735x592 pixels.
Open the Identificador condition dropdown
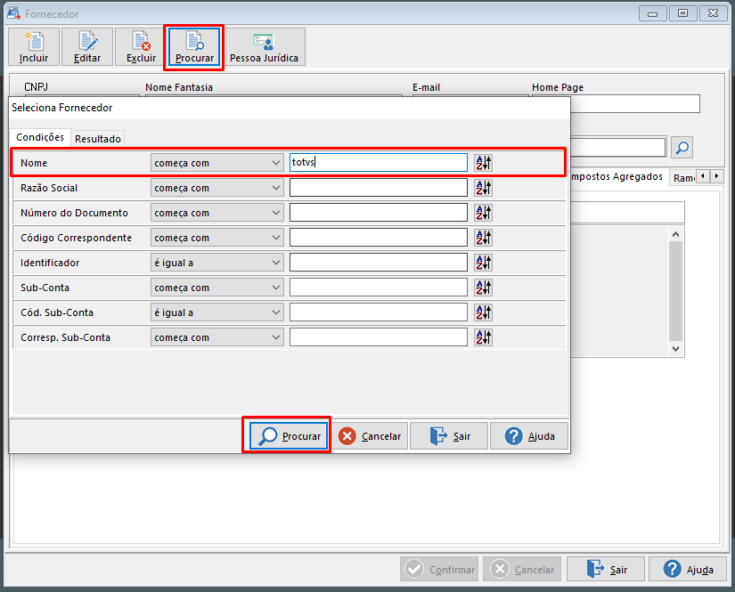217,263
